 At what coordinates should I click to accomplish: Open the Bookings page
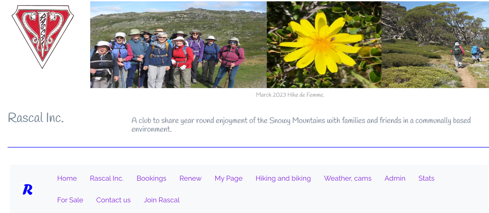[151, 178]
